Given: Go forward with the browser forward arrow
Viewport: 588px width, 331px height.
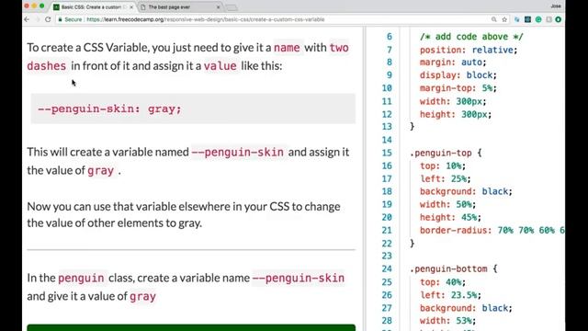Looking at the screenshot, I should (x=37, y=19).
